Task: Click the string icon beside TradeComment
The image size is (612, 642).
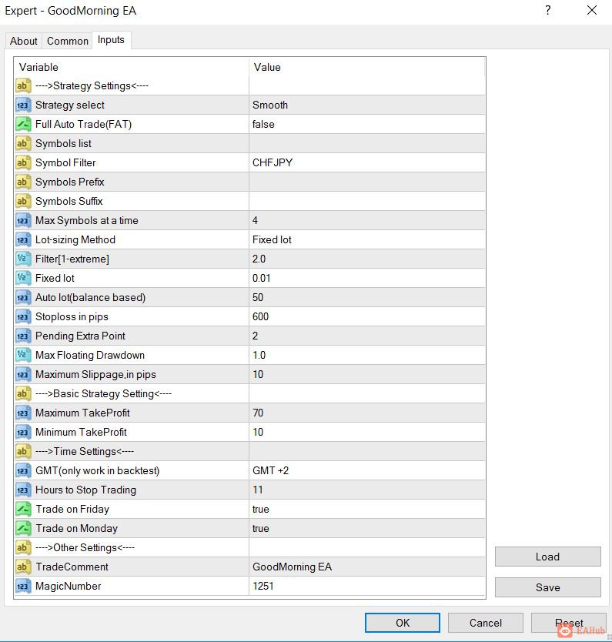Action: tap(23, 567)
